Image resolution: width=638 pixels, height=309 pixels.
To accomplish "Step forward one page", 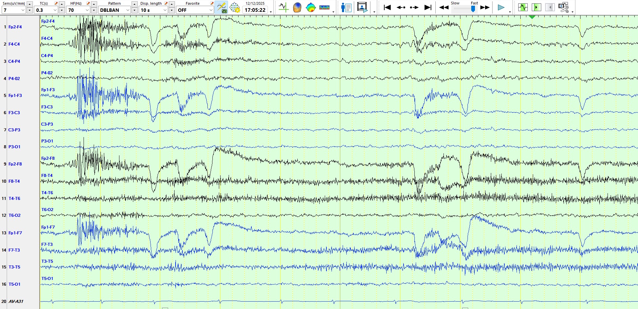I will [414, 7].
